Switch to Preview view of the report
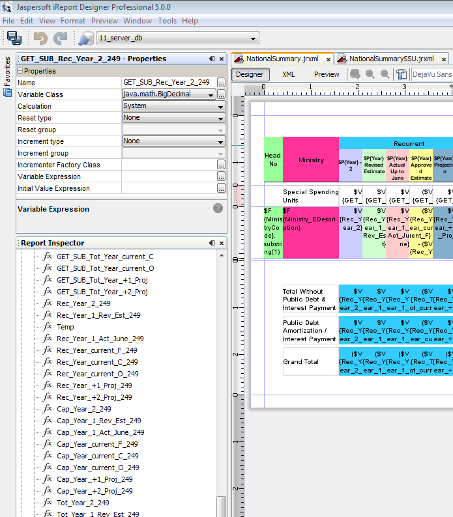 pos(327,74)
